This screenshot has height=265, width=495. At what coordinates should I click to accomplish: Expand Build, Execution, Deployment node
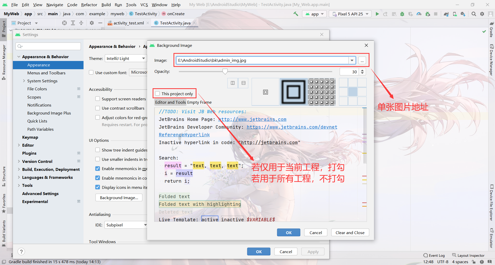tap(19, 169)
